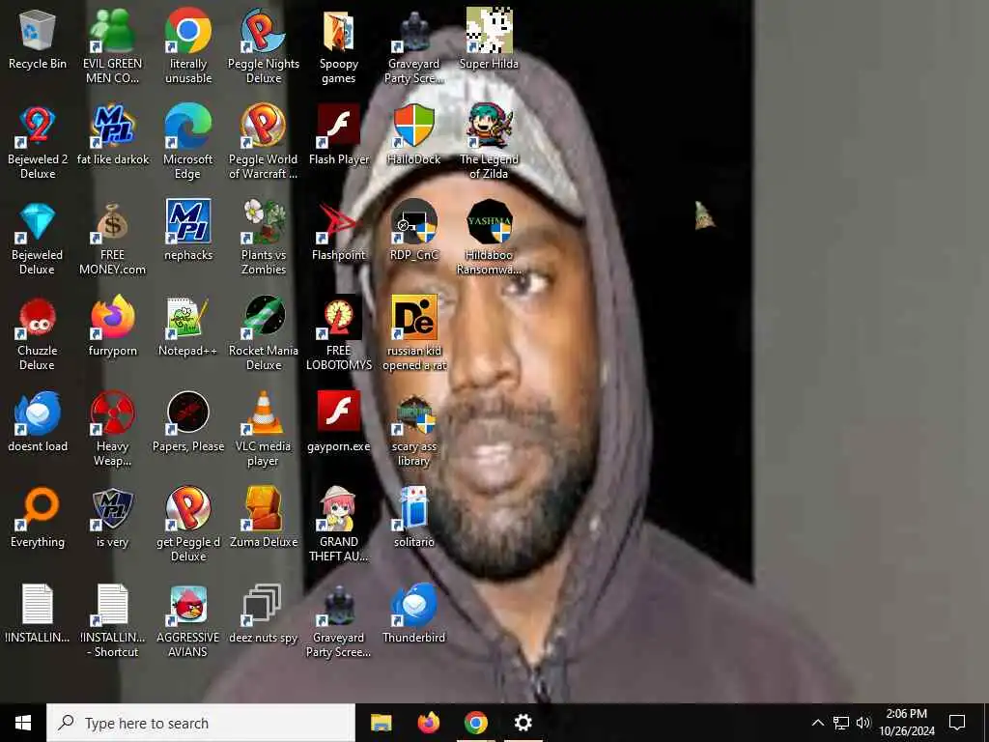Select the Super Hilda shortcut
Screen dimensions: 989x742
(489, 30)
